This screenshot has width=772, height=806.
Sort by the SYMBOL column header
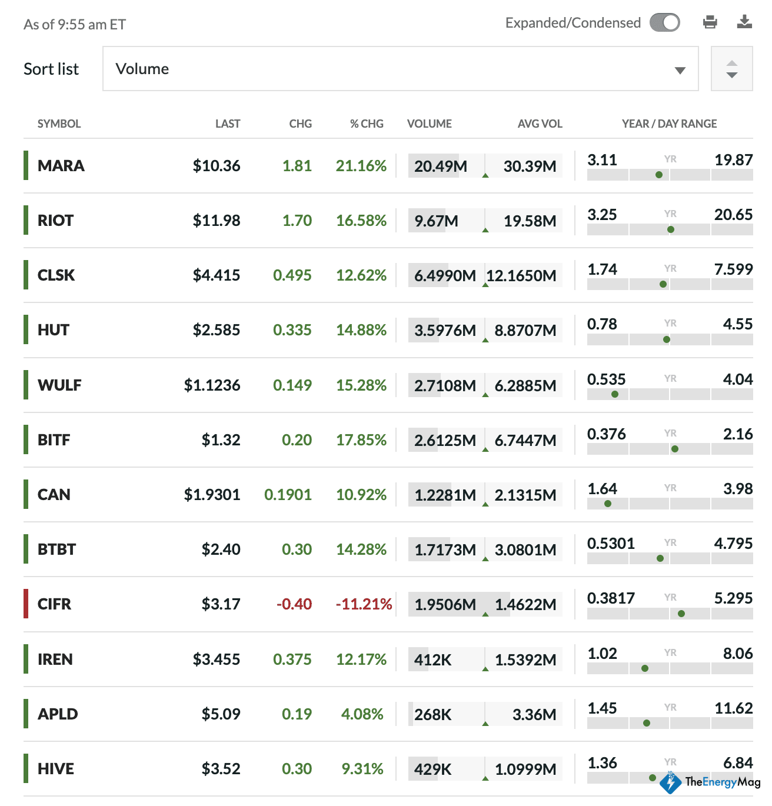click(59, 124)
